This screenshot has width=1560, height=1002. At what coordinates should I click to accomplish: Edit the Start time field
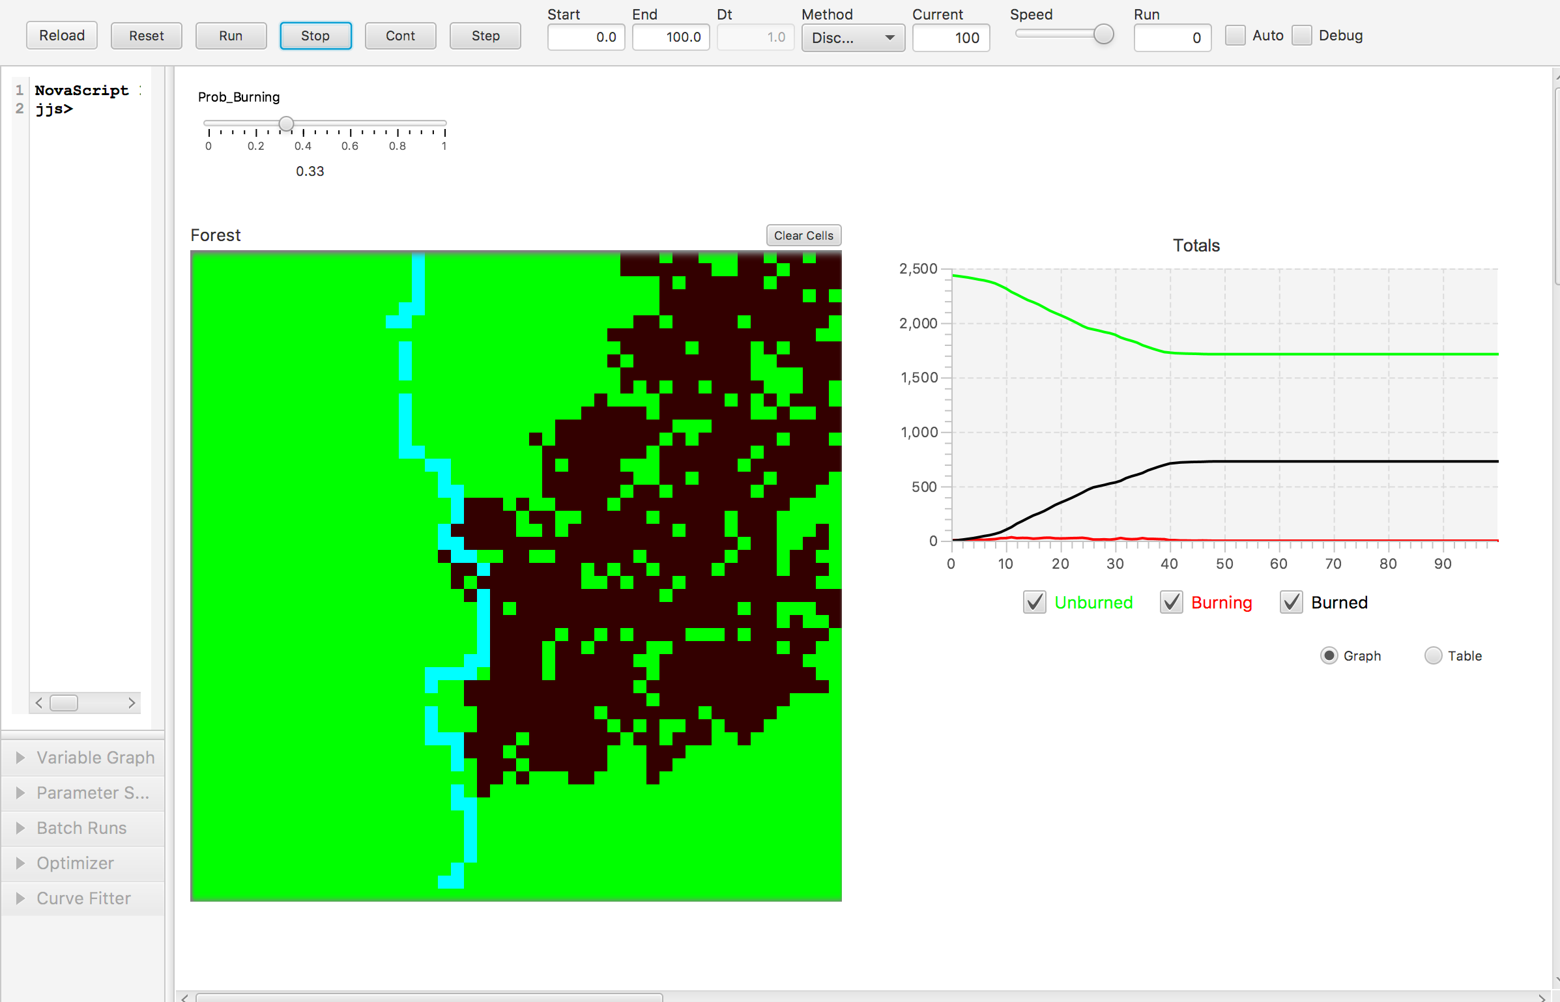tap(586, 37)
